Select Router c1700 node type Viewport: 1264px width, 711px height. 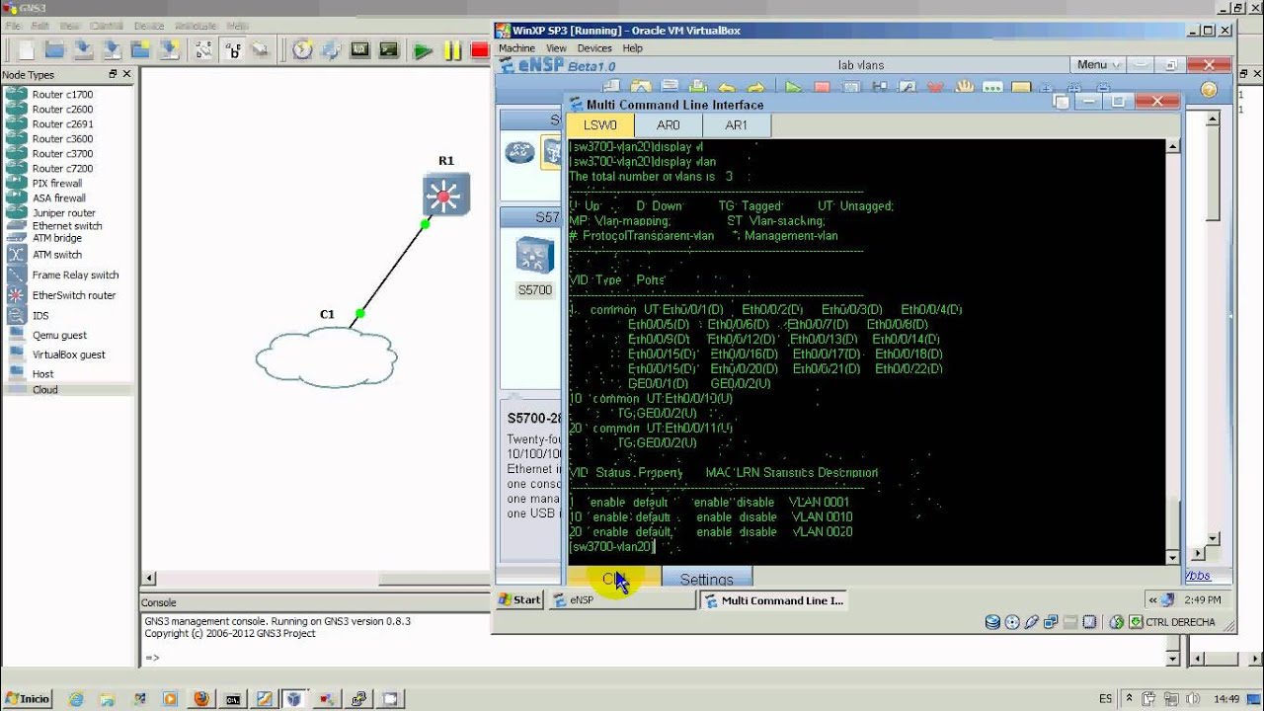(61, 95)
